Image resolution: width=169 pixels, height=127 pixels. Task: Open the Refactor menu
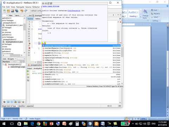(36, 7)
